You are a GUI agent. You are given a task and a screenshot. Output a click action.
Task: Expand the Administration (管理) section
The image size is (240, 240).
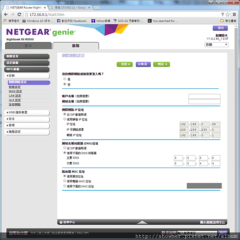click(27, 125)
